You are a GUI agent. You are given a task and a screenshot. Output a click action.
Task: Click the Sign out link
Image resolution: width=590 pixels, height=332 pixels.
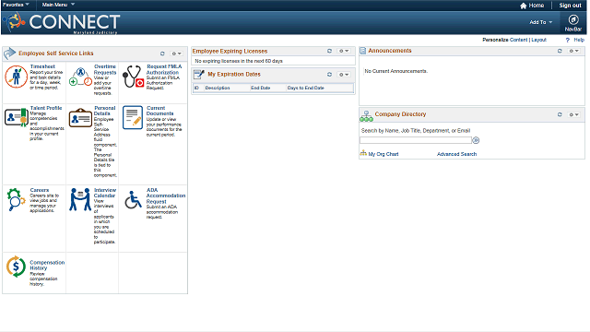(x=570, y=6)
